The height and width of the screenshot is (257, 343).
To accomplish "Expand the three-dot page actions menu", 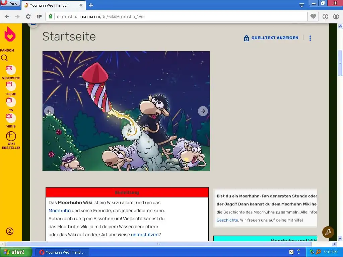I will click(x=310, y=38).
